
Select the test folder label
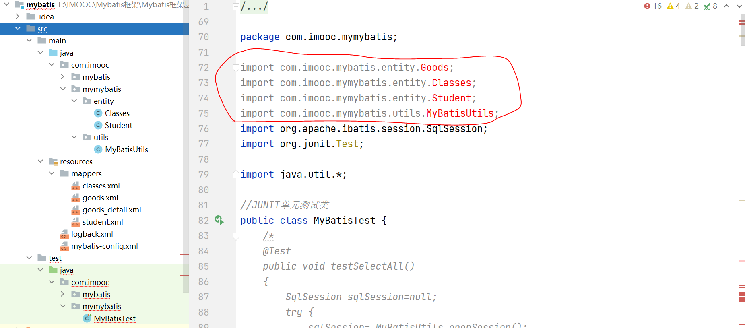55,258
